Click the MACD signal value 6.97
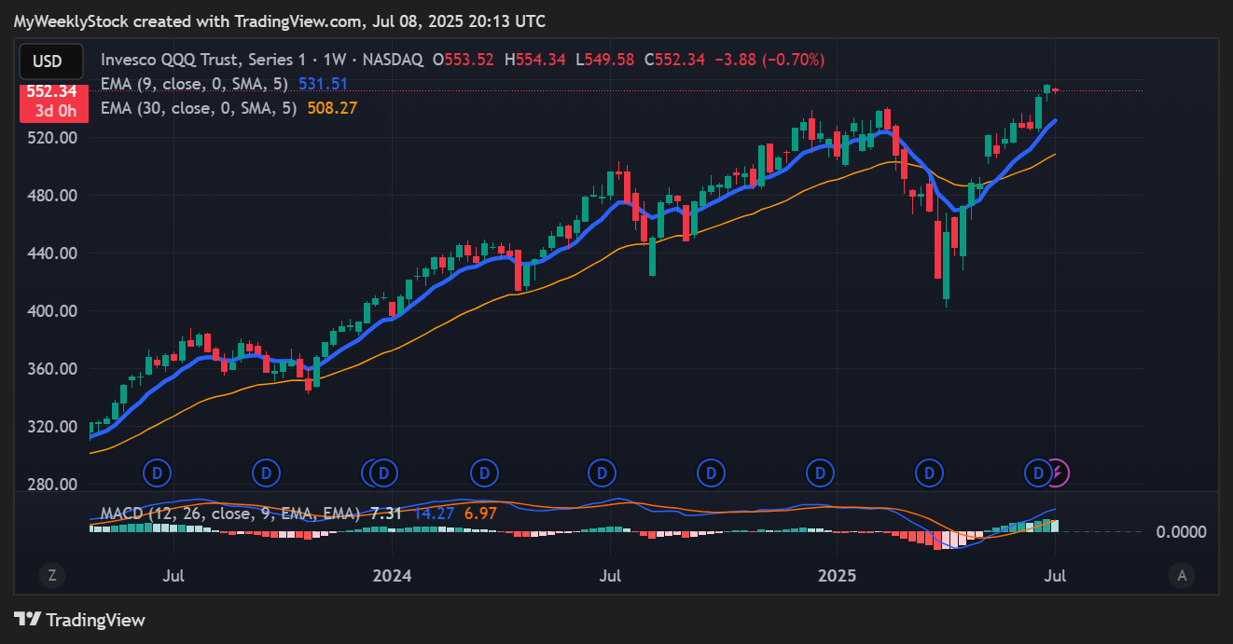 [480, 514]
